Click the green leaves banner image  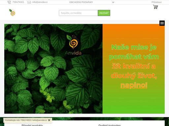click(x=53, y=69)
